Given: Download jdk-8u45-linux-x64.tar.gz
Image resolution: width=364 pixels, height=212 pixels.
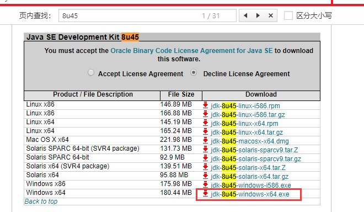Looking at the screenshot, I should (x=247, y=132).
